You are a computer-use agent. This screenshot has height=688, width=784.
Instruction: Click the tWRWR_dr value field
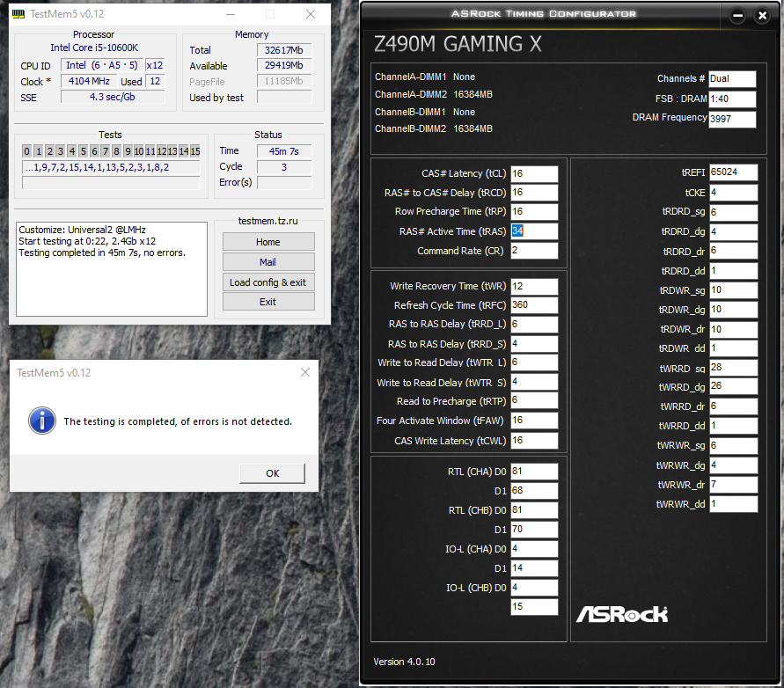(x=734, y=485)
